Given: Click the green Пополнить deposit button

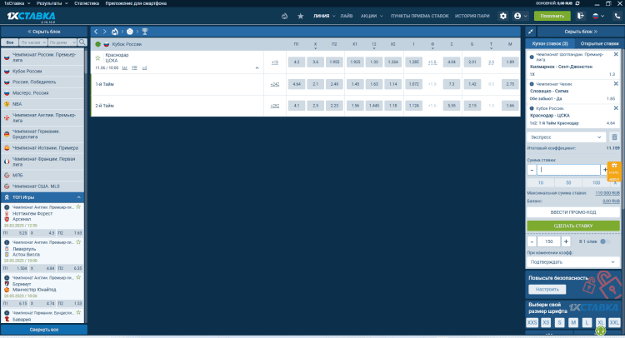Looking at the screenshot, I should [552, 16].
